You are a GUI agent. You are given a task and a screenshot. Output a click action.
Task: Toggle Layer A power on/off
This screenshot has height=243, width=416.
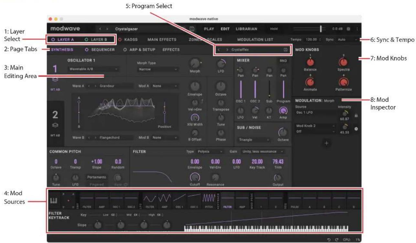coord(53,40)
